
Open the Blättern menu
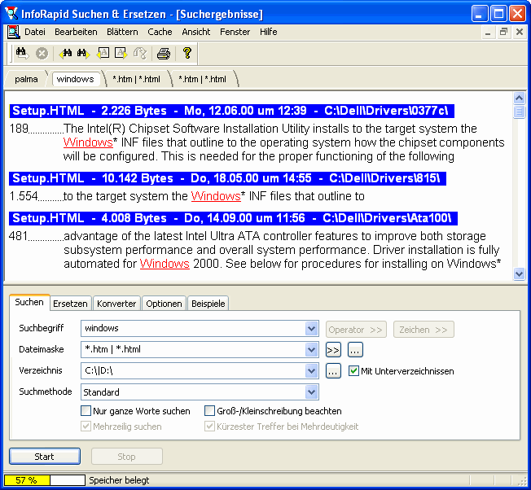click(122, 32)
